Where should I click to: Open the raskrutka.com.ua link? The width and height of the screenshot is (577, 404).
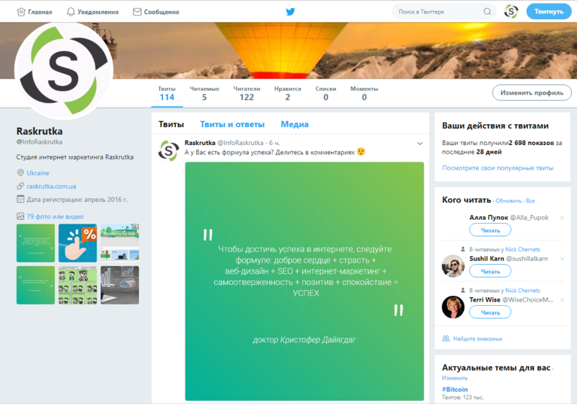click(x=51, y=186)
